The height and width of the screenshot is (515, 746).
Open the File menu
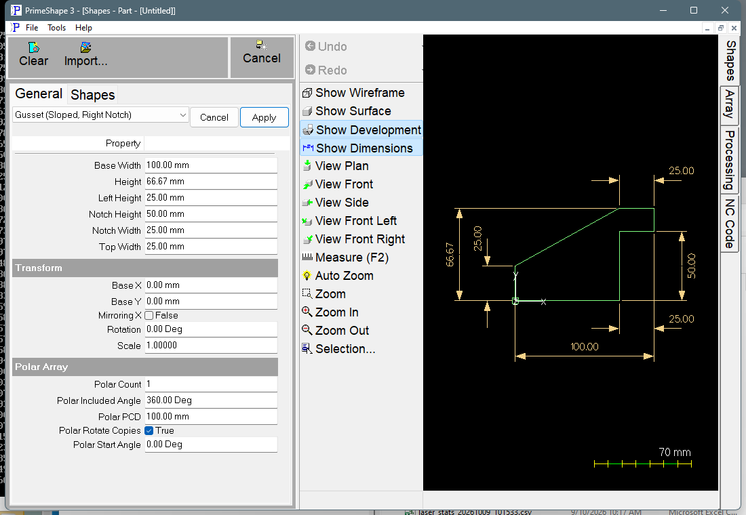point(32,28)
